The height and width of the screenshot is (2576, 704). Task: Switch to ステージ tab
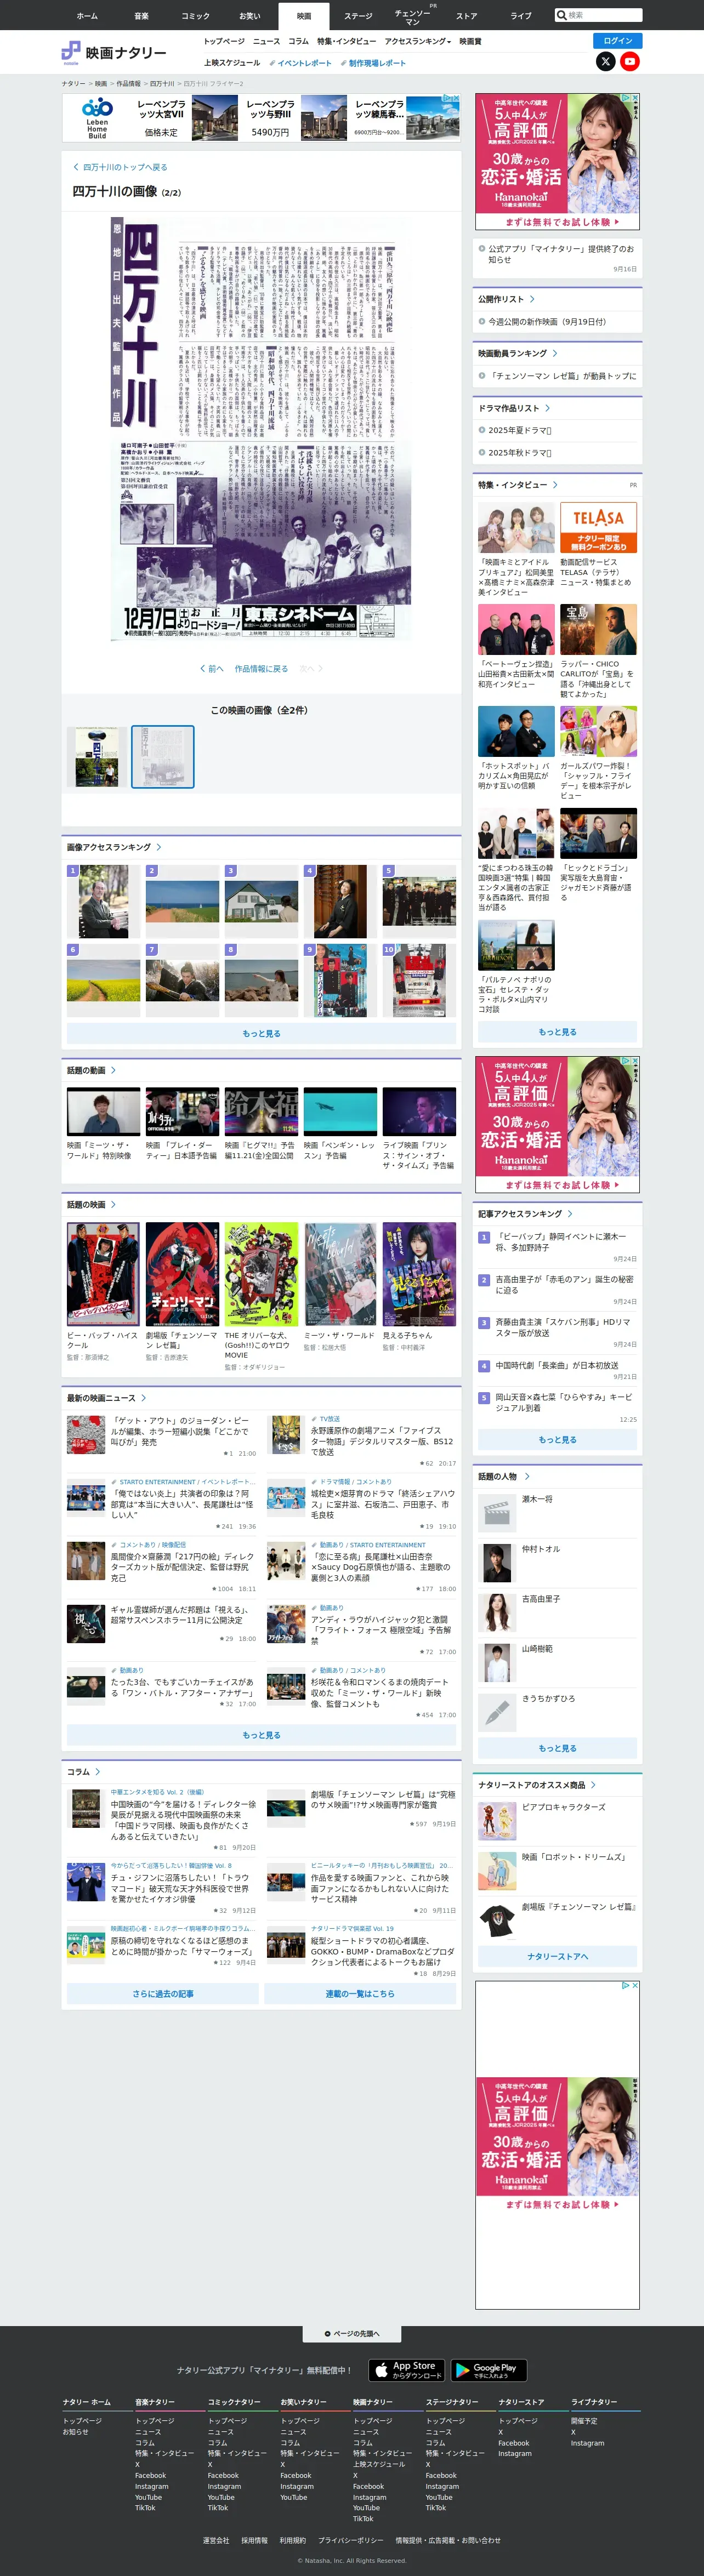click(358, 15)
